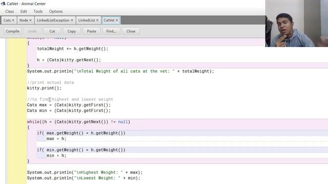Click the '//print actual data' comment
The height and width of the screenshot is (184, 328).
click(x=50, y=83)
